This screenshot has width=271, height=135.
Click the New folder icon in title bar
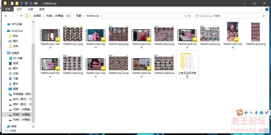point(17,3)
